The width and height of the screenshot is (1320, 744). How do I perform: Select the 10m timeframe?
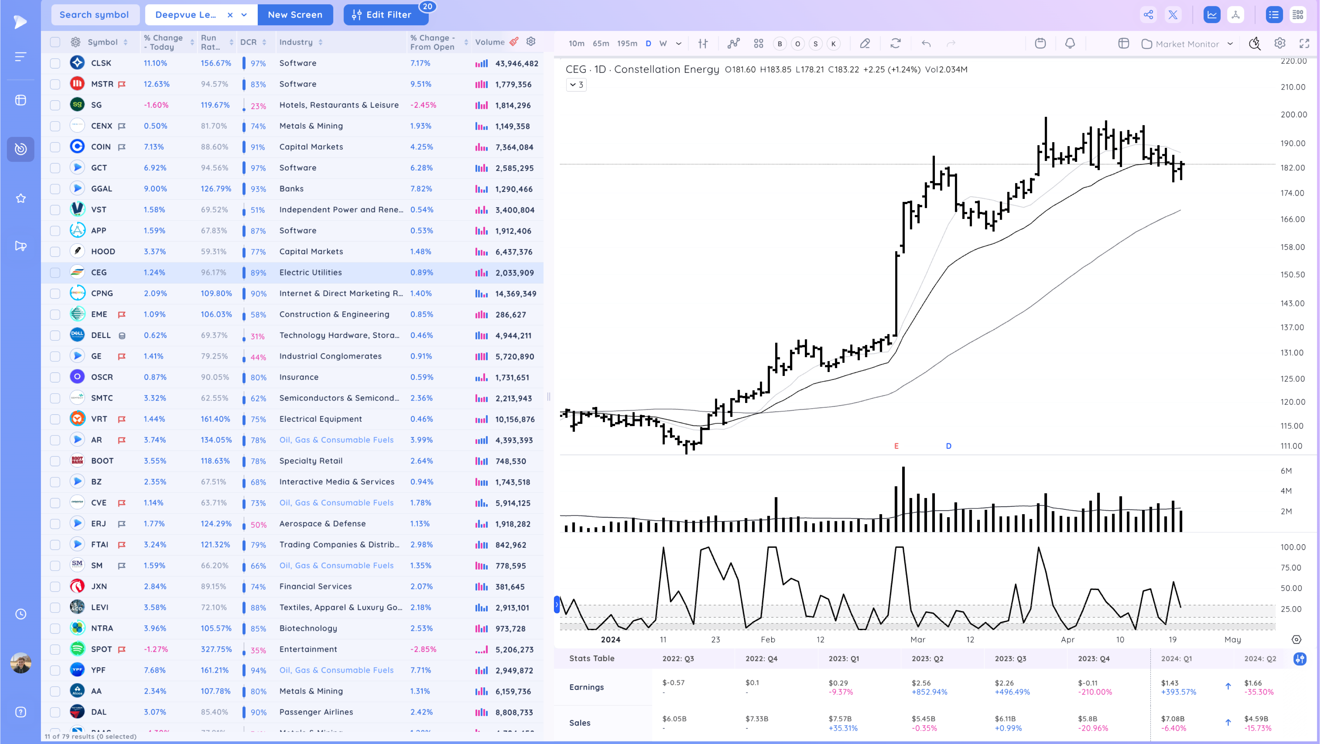[x=577, y=44]
